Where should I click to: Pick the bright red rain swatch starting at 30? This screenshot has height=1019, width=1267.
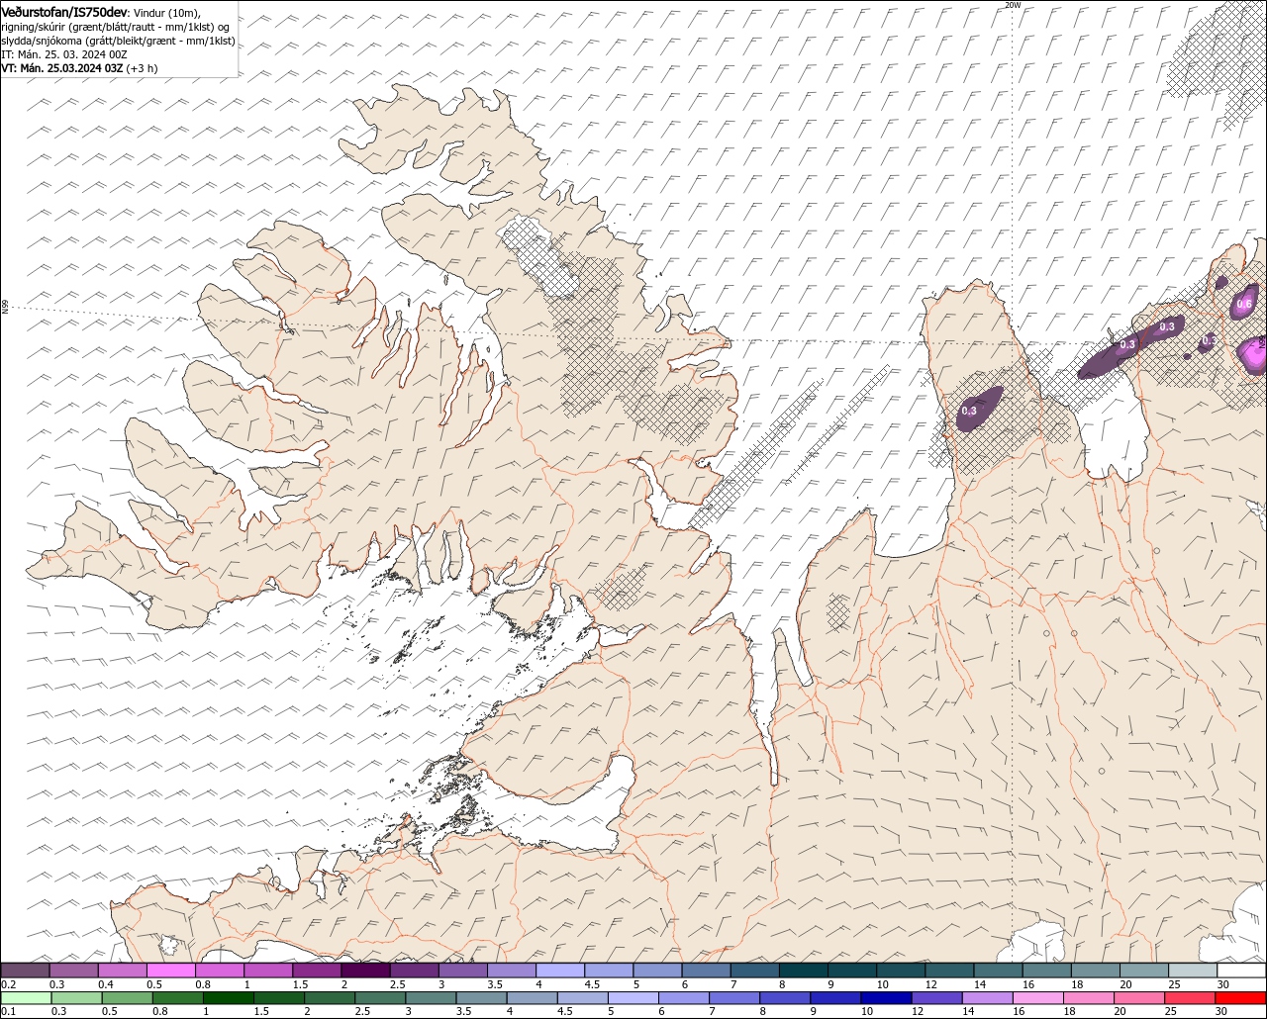1241,997
